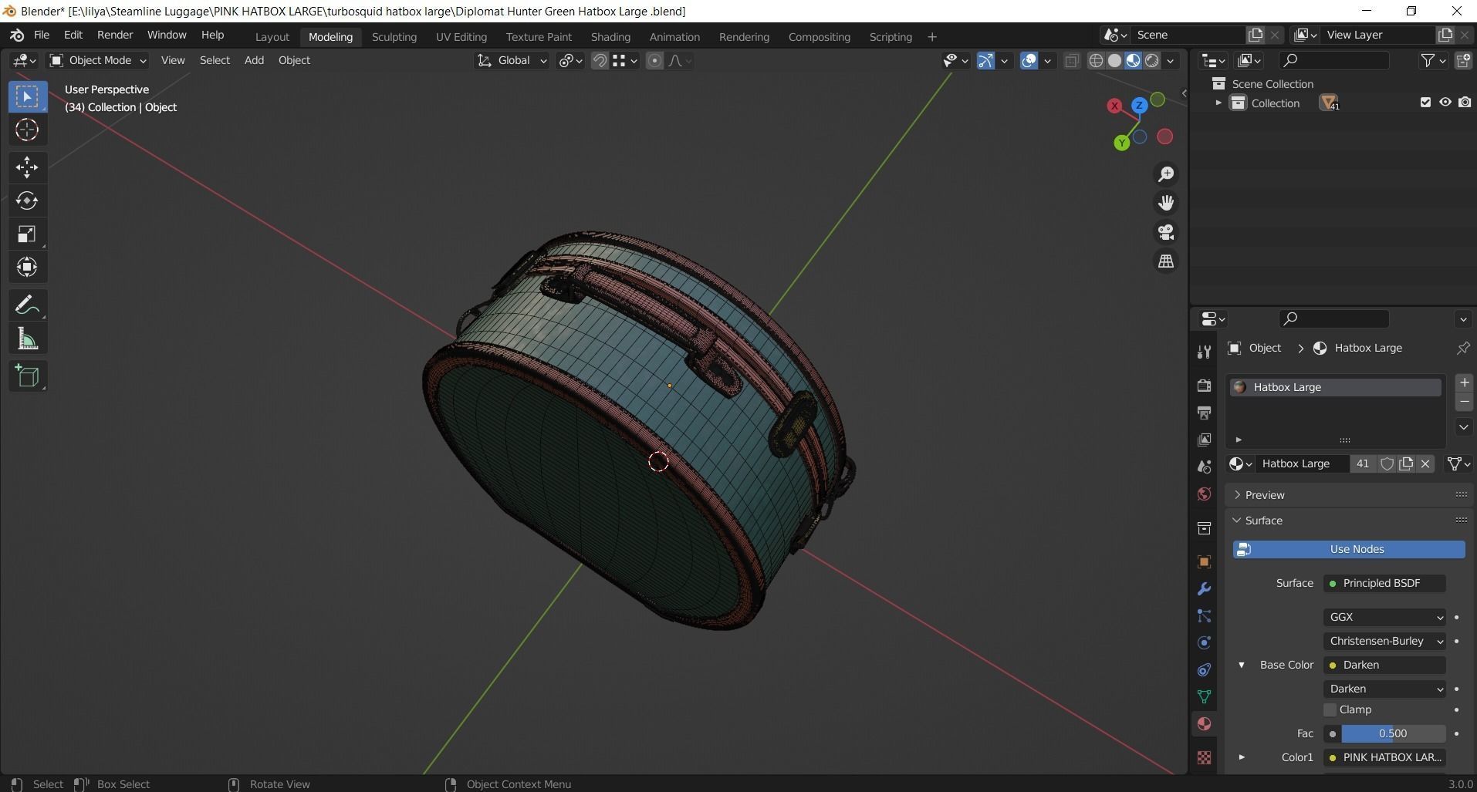Screen dimensions: 1477x792
Task: Toggle X-ray mode
Action: pos(1072,61)
